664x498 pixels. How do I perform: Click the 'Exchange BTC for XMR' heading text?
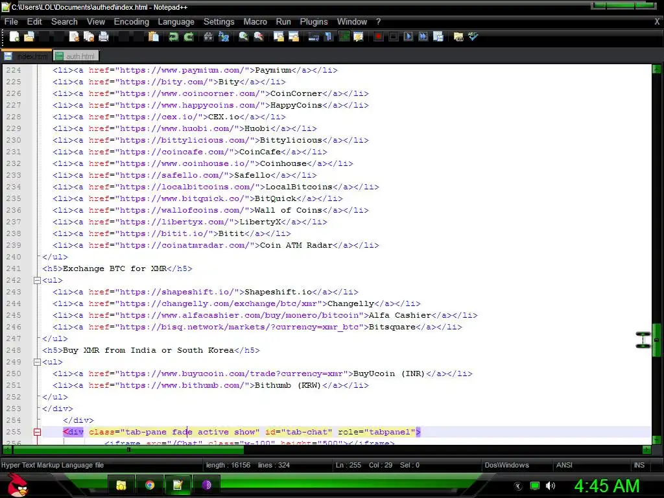tap(115, 268)
